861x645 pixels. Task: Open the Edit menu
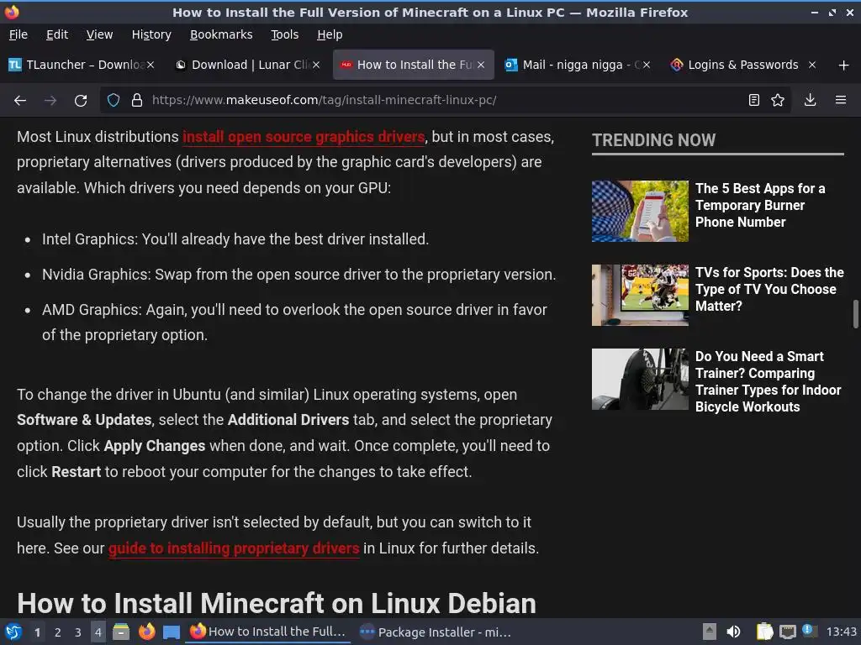tap(57, 34)
